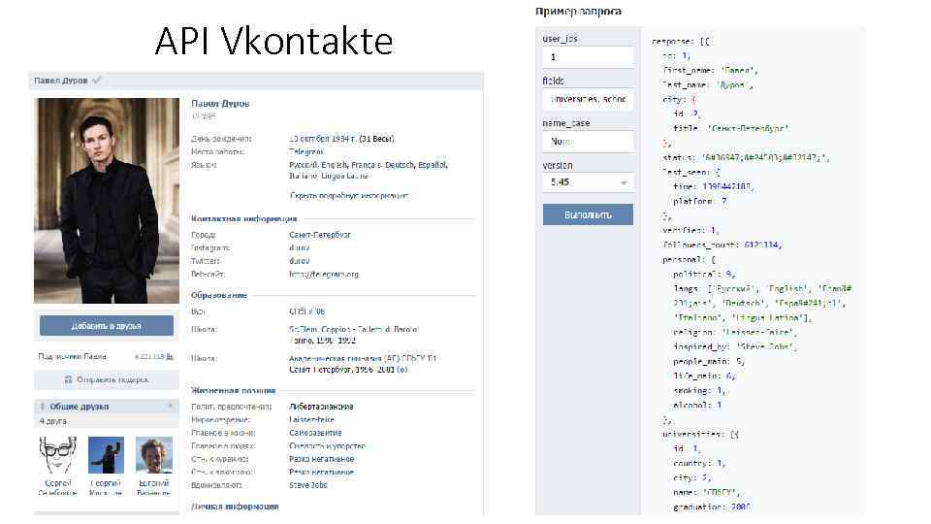Image resolution: width=931 pixels, height=524 pixels.
Task: Click the Добавить в друзья button
Action: pyautogui.click(x=107, y=326)
